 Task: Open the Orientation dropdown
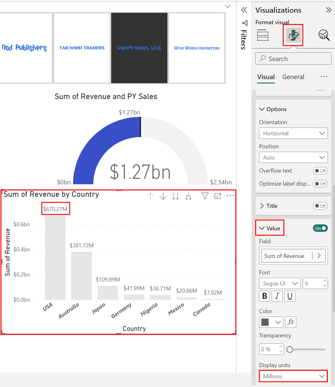(x=293, y=133)
